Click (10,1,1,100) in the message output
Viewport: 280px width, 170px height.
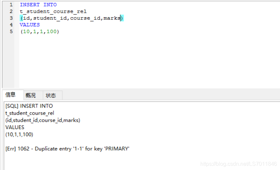[x=19, y=134]
